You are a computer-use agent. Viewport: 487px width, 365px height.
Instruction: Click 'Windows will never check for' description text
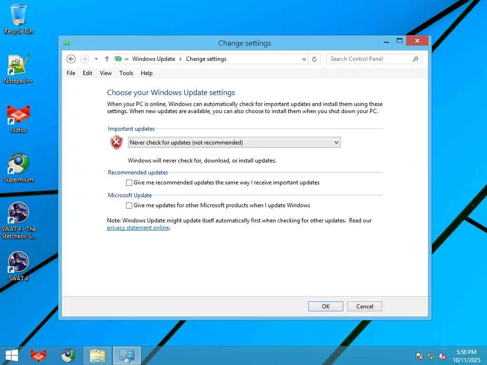[202, 161]
